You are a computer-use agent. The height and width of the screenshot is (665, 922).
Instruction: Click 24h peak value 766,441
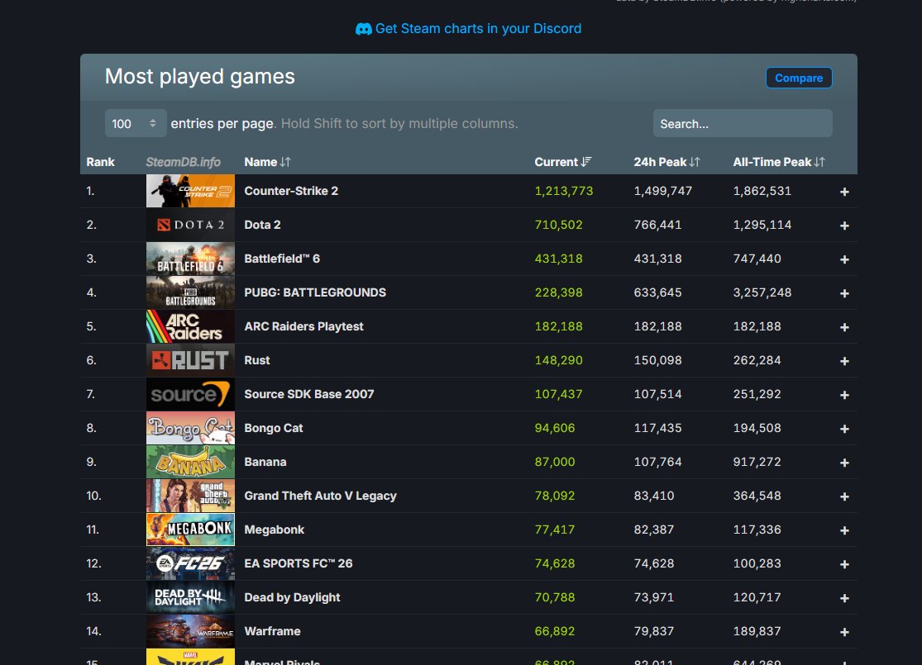(657, 225)
